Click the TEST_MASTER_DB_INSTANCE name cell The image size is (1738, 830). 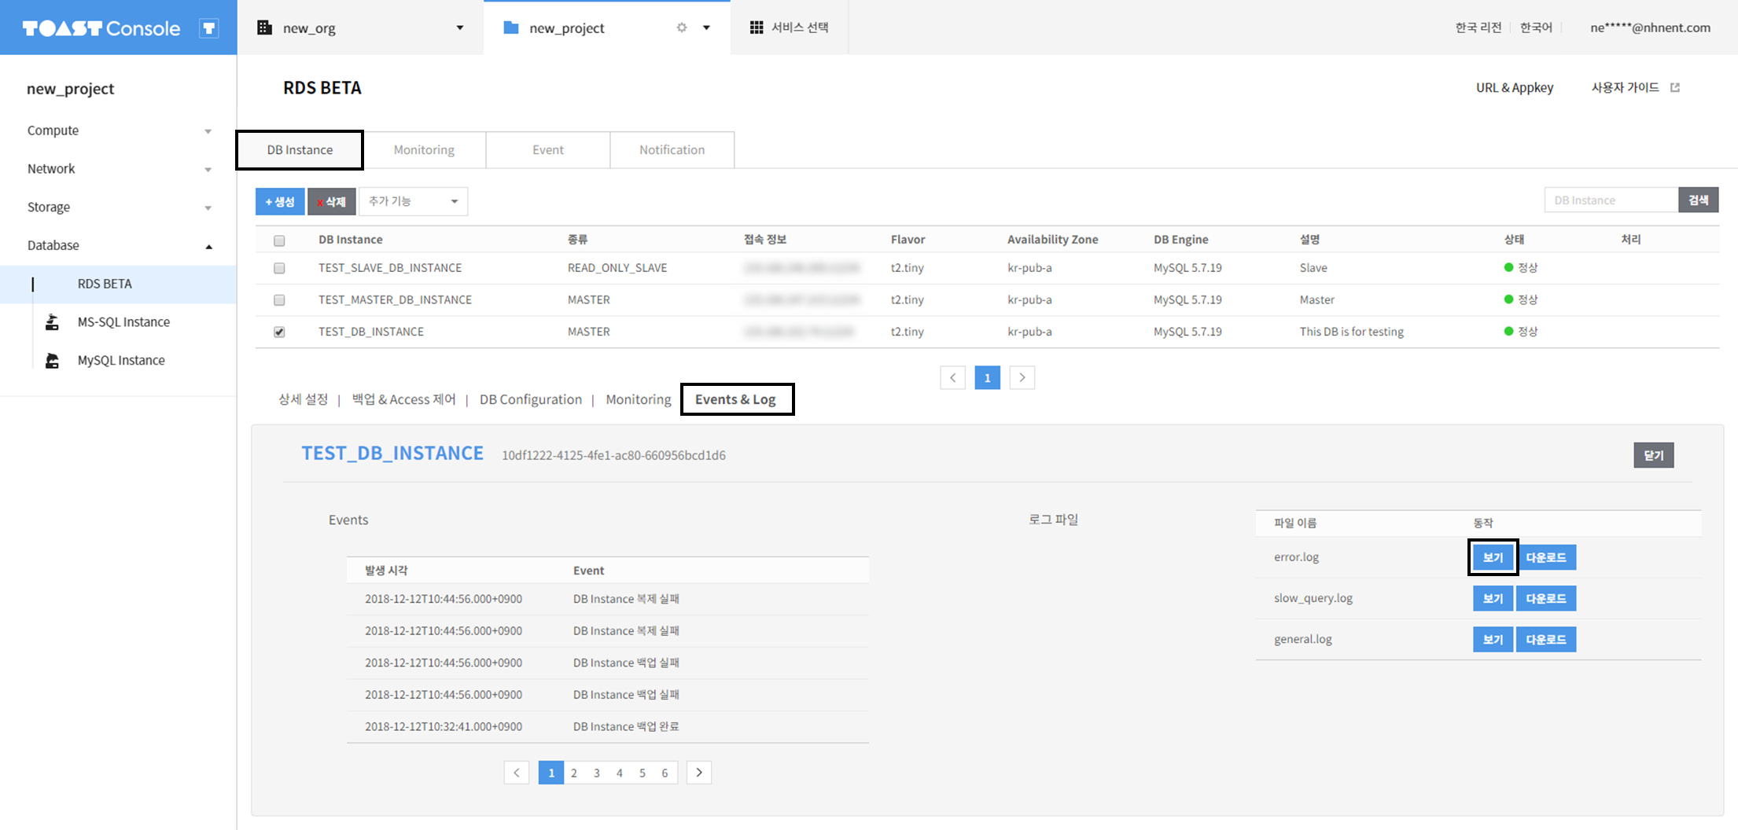click(395, 300)
